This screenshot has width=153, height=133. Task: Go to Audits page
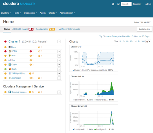coord(43,13)
